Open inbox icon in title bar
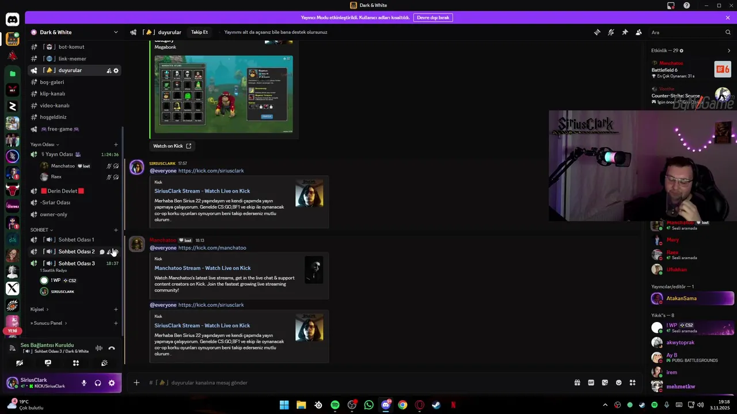The height and width of the screenshot is (414, 737). click(671, 5)
